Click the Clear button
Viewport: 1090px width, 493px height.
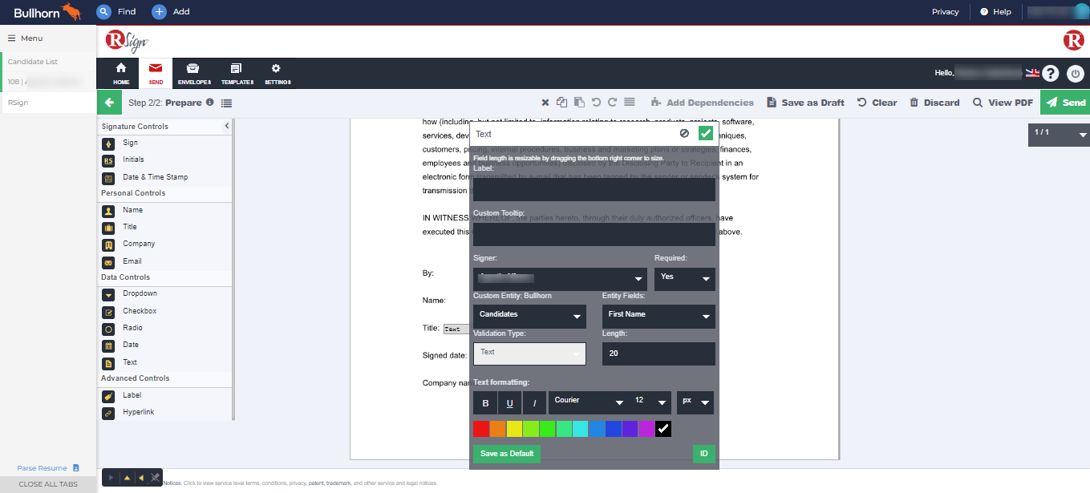[x=877, y=103]
